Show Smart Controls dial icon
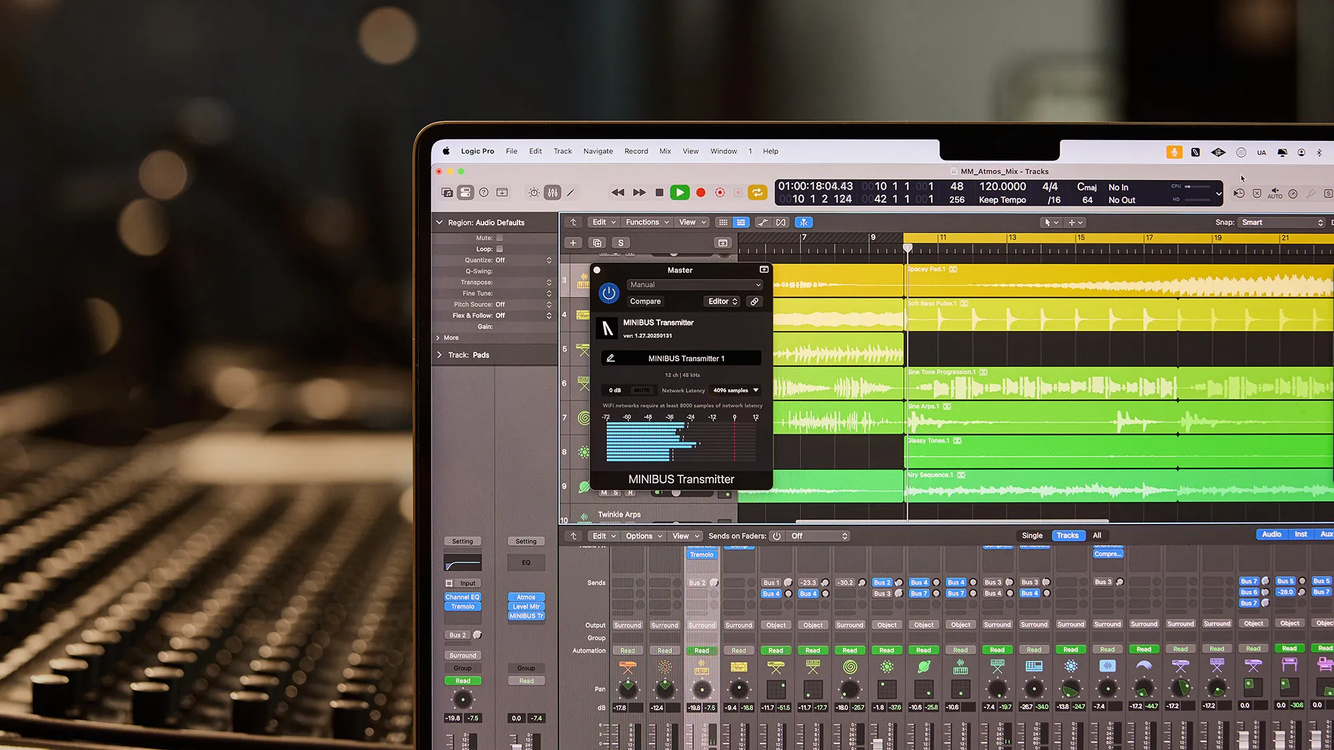The height and width of the screenshot is (750, 1334). 534,193
